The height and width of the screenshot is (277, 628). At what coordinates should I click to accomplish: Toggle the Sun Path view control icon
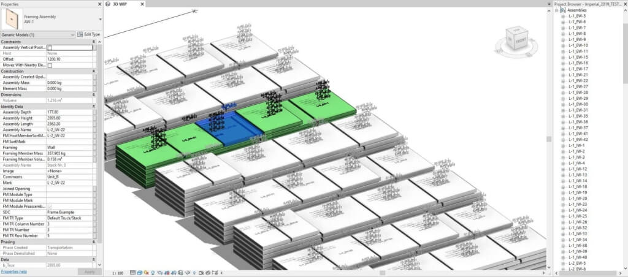[146, 273]
